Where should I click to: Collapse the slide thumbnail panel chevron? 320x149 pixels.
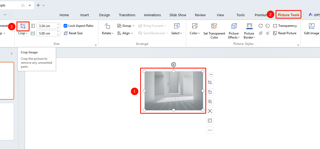(x=12, y=54)
